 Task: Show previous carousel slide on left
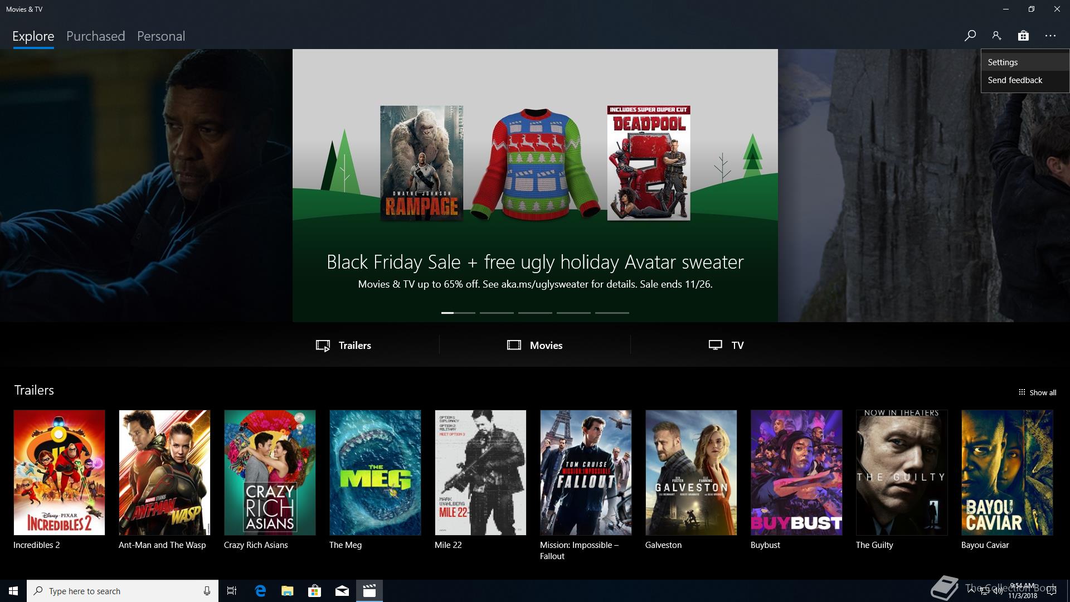coord(146,186)
